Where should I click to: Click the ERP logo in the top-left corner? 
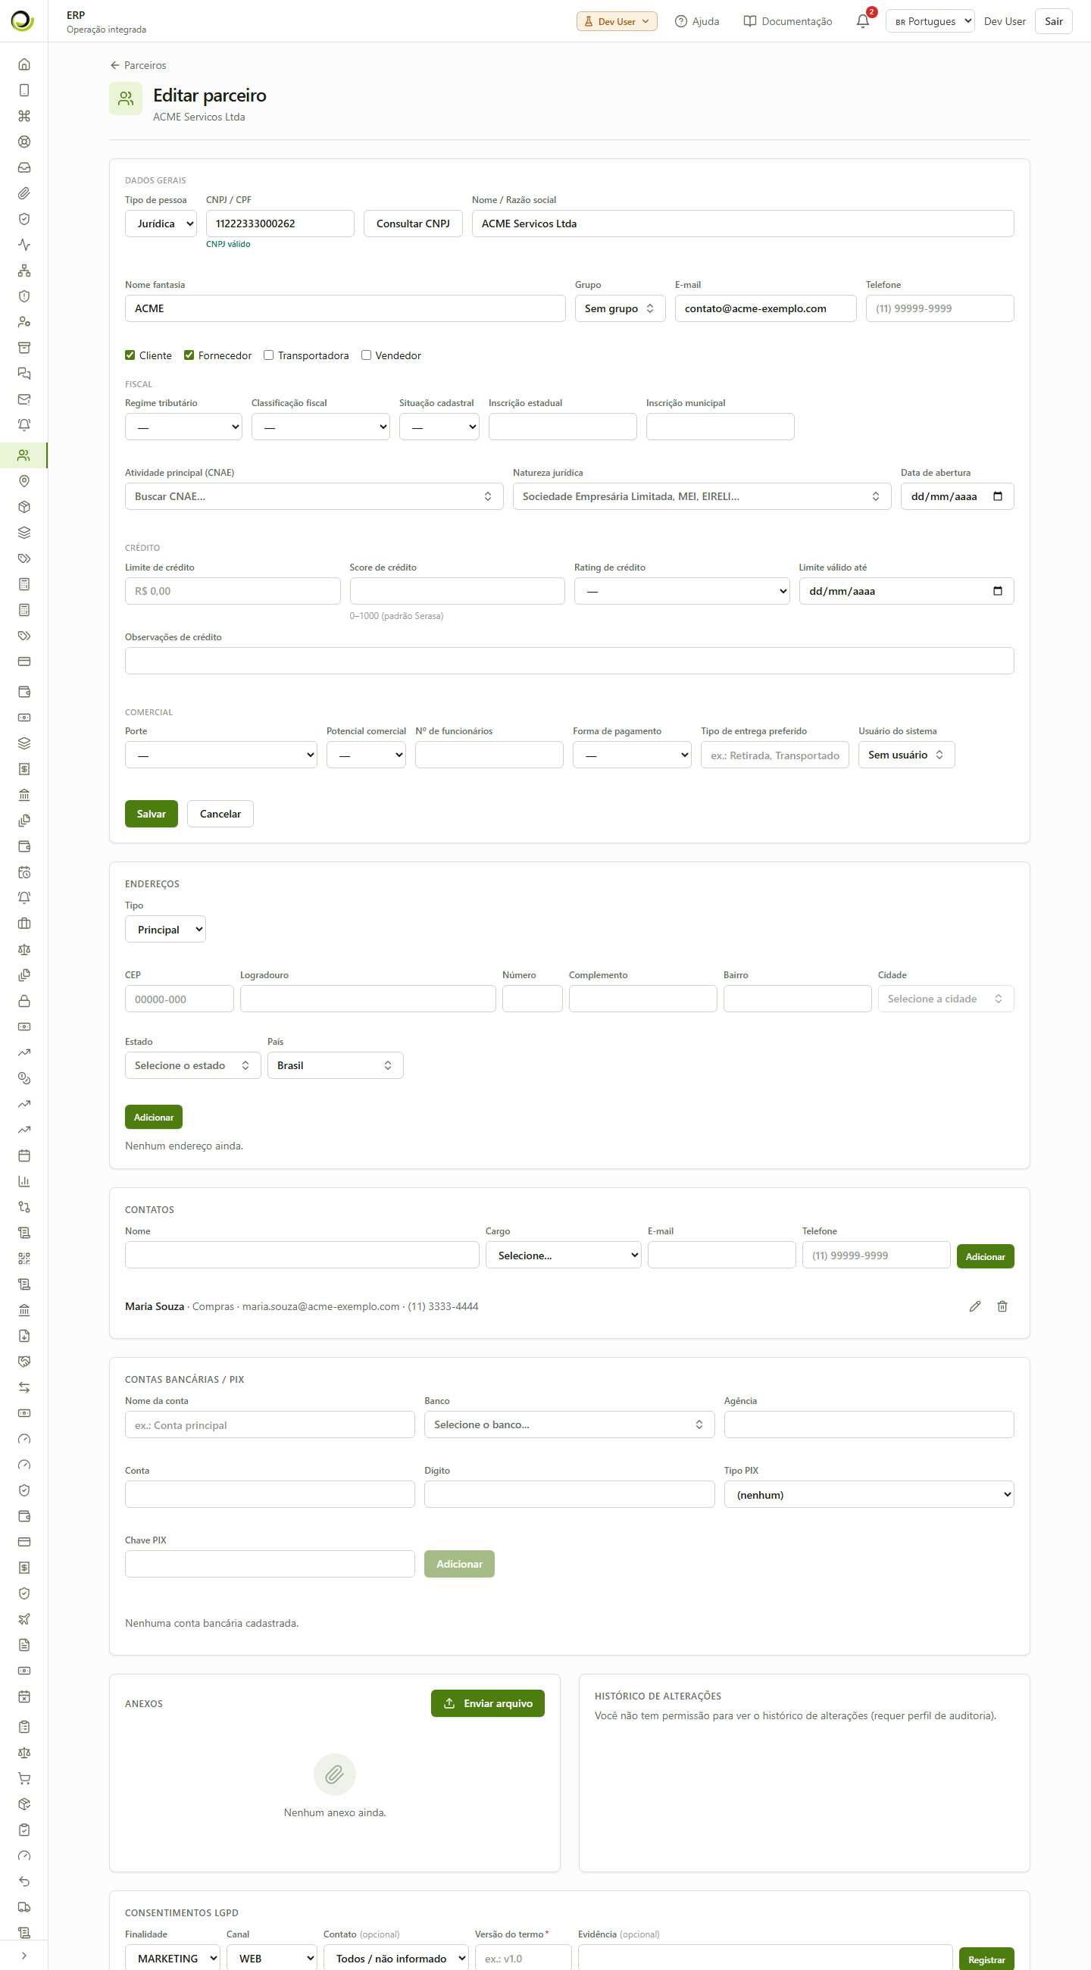(x=23, y=21)
